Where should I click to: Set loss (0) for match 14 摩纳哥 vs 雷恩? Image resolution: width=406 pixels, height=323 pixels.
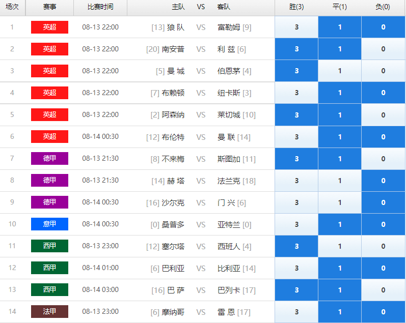(x=383, y=312)
